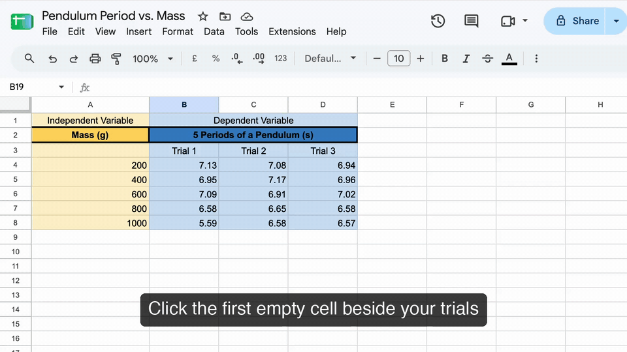The image size is (627, 352).
Task: Redo the last action
Action: [x=74, y=59]
